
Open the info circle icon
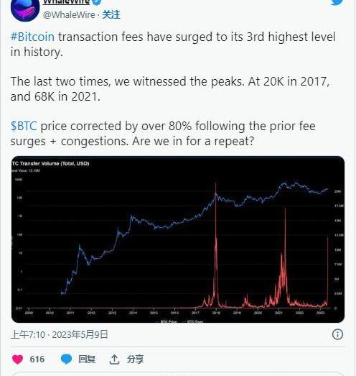tap(337, 334)
